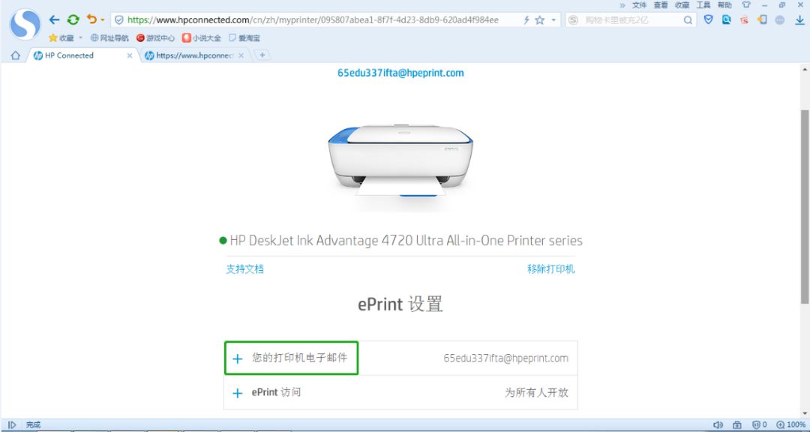
Task: Open the 支持文档 link
Action: [244, 269]
